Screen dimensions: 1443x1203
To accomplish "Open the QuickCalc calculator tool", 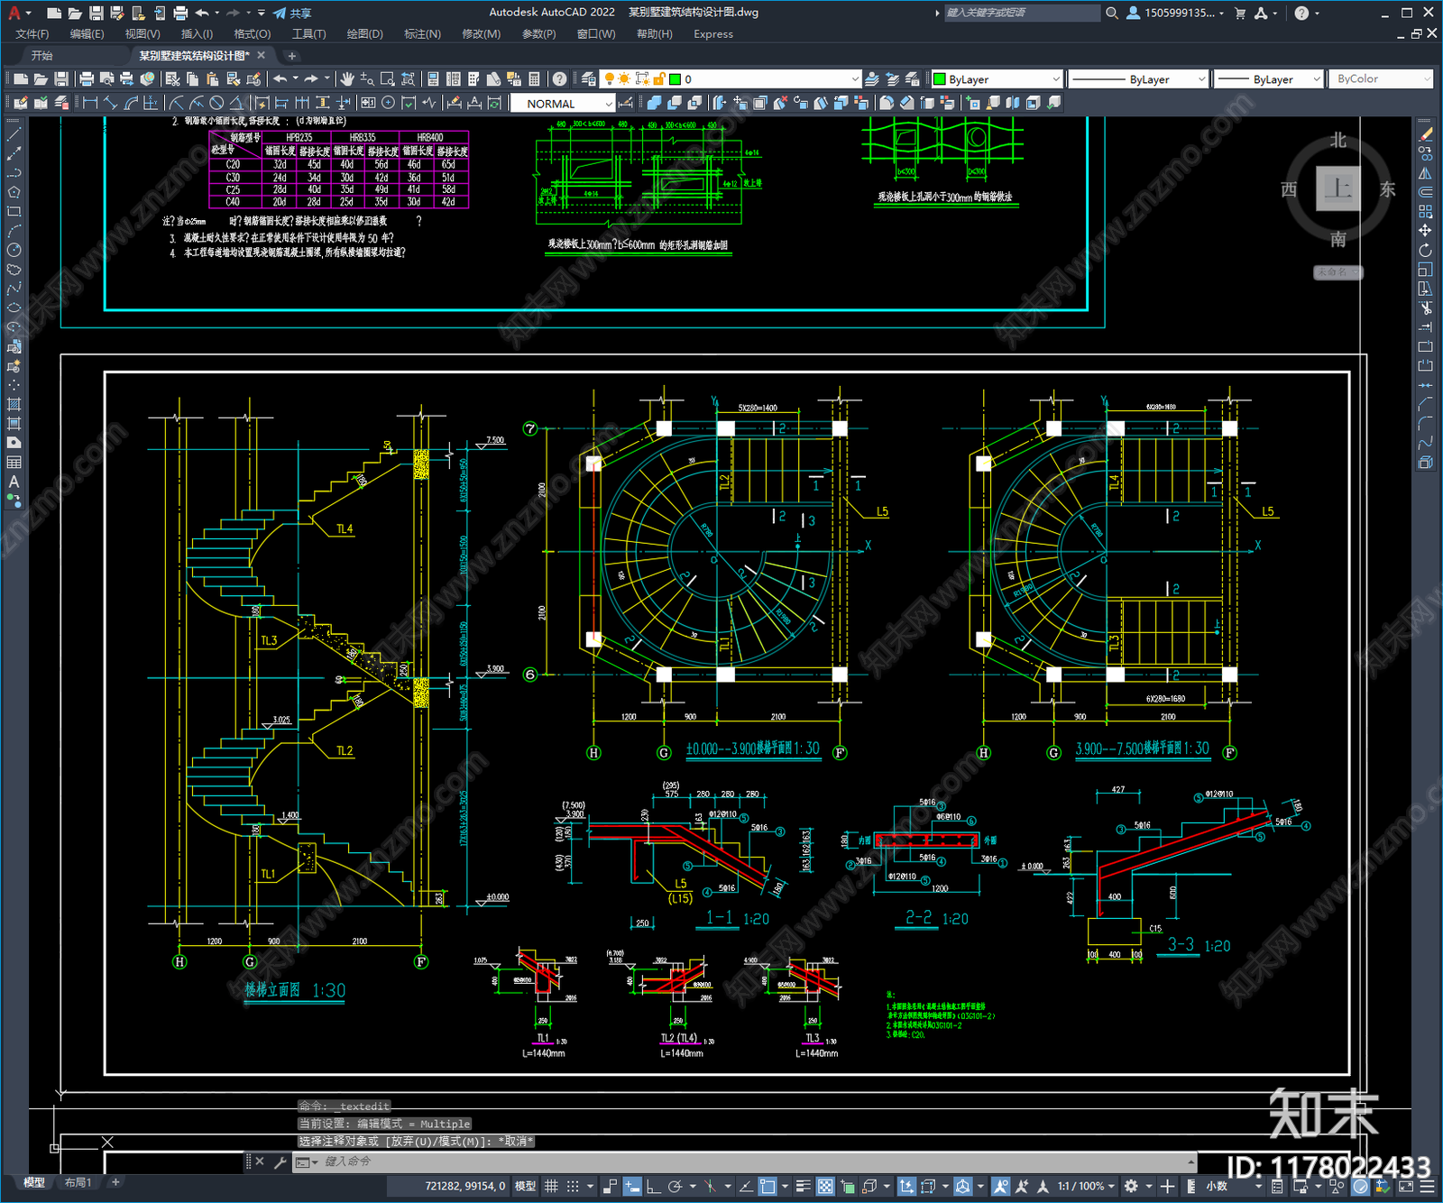I will point(534,79).
